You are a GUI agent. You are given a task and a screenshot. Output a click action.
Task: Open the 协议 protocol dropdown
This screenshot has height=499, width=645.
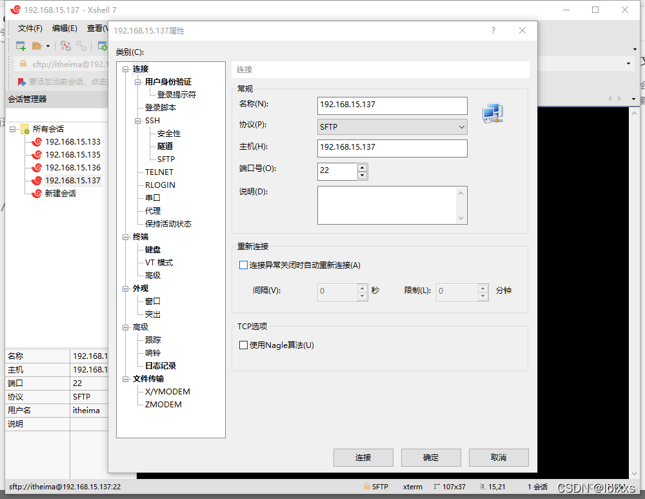point(392,127)
